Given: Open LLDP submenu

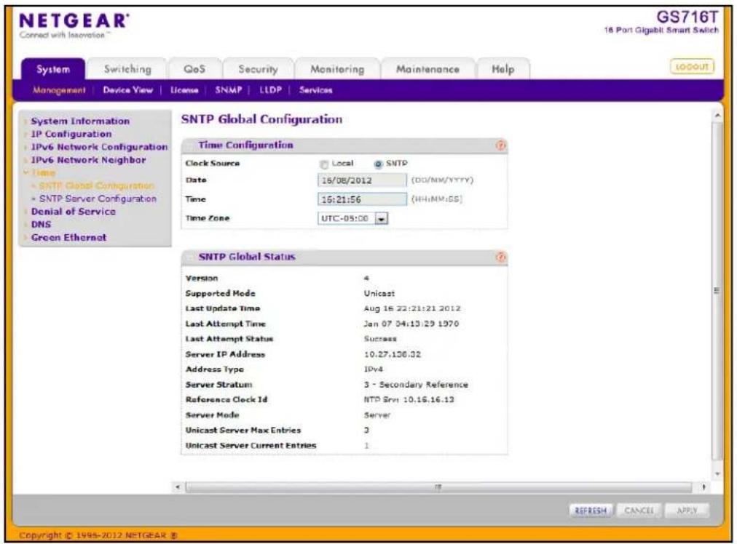Looking at the screenshot, I should (x=270, y=90).
